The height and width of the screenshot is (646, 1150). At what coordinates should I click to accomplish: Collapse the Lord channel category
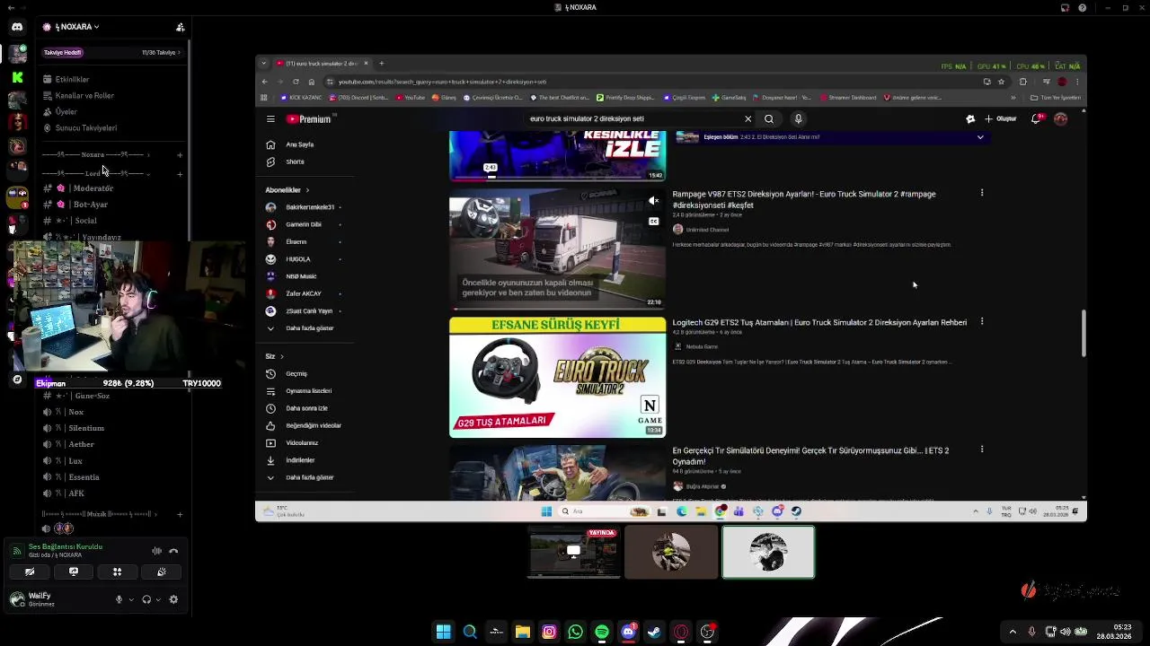point(94,173)
